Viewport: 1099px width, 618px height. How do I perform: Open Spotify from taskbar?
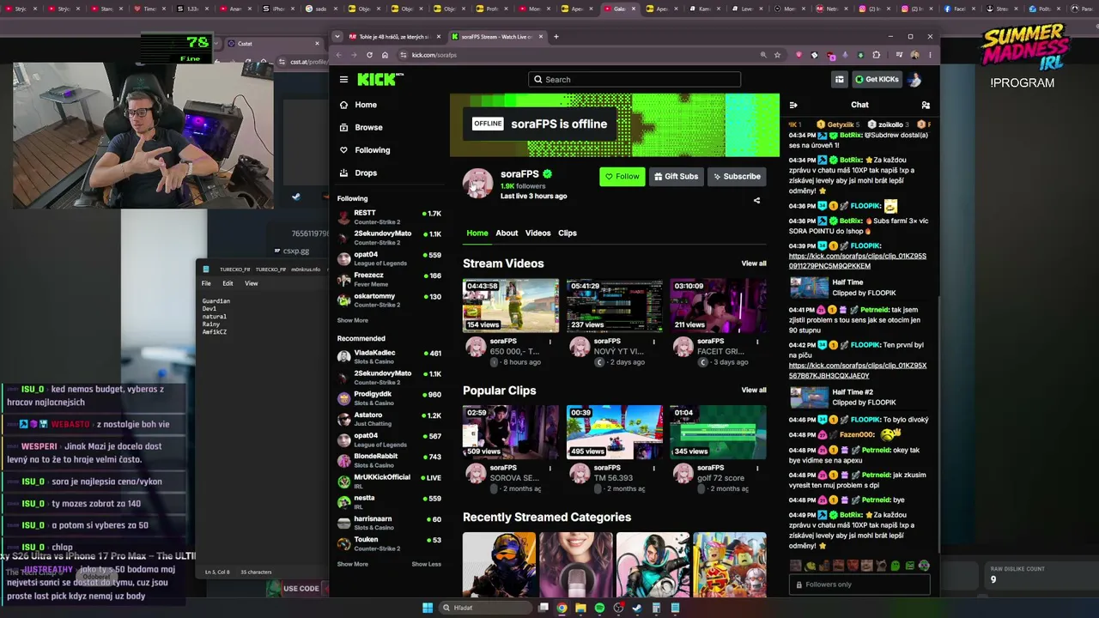pos(599,608)
